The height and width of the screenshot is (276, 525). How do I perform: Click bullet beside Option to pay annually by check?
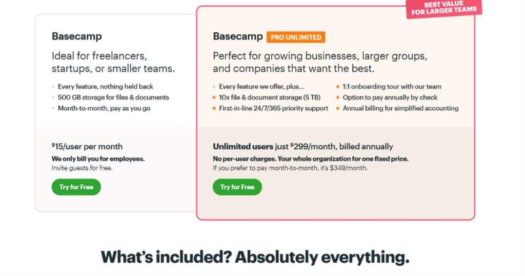click(338, 97)
